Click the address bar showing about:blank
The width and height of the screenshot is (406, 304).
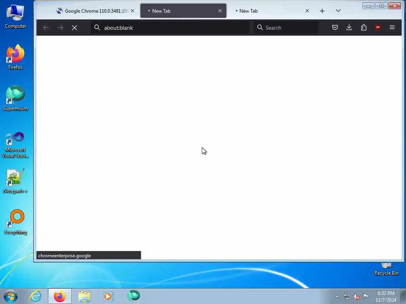click(x=170, y=28)
